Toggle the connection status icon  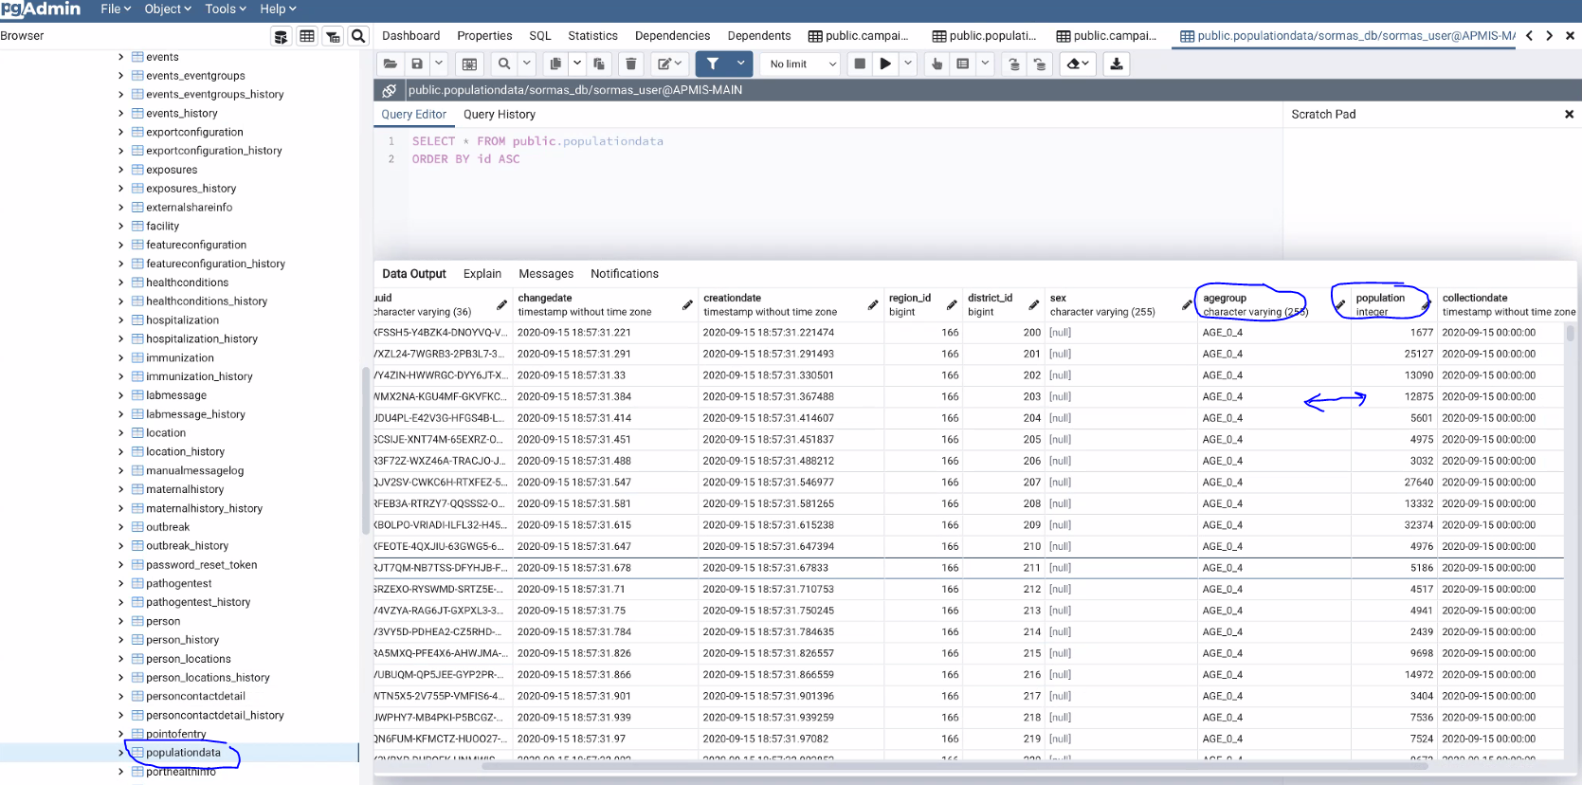pos(389,90)
